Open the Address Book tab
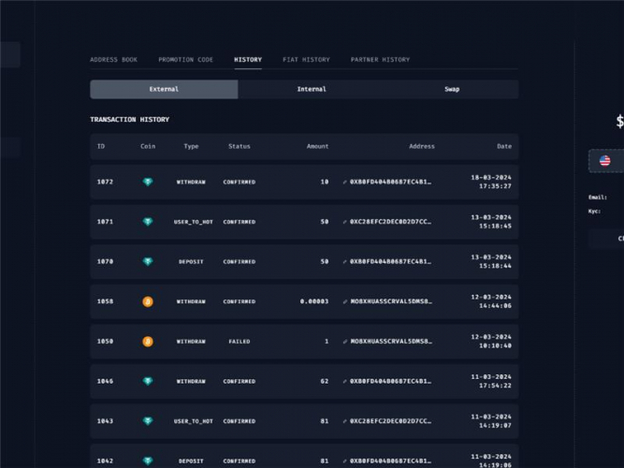The image size is (624, 468). (113, 59)
